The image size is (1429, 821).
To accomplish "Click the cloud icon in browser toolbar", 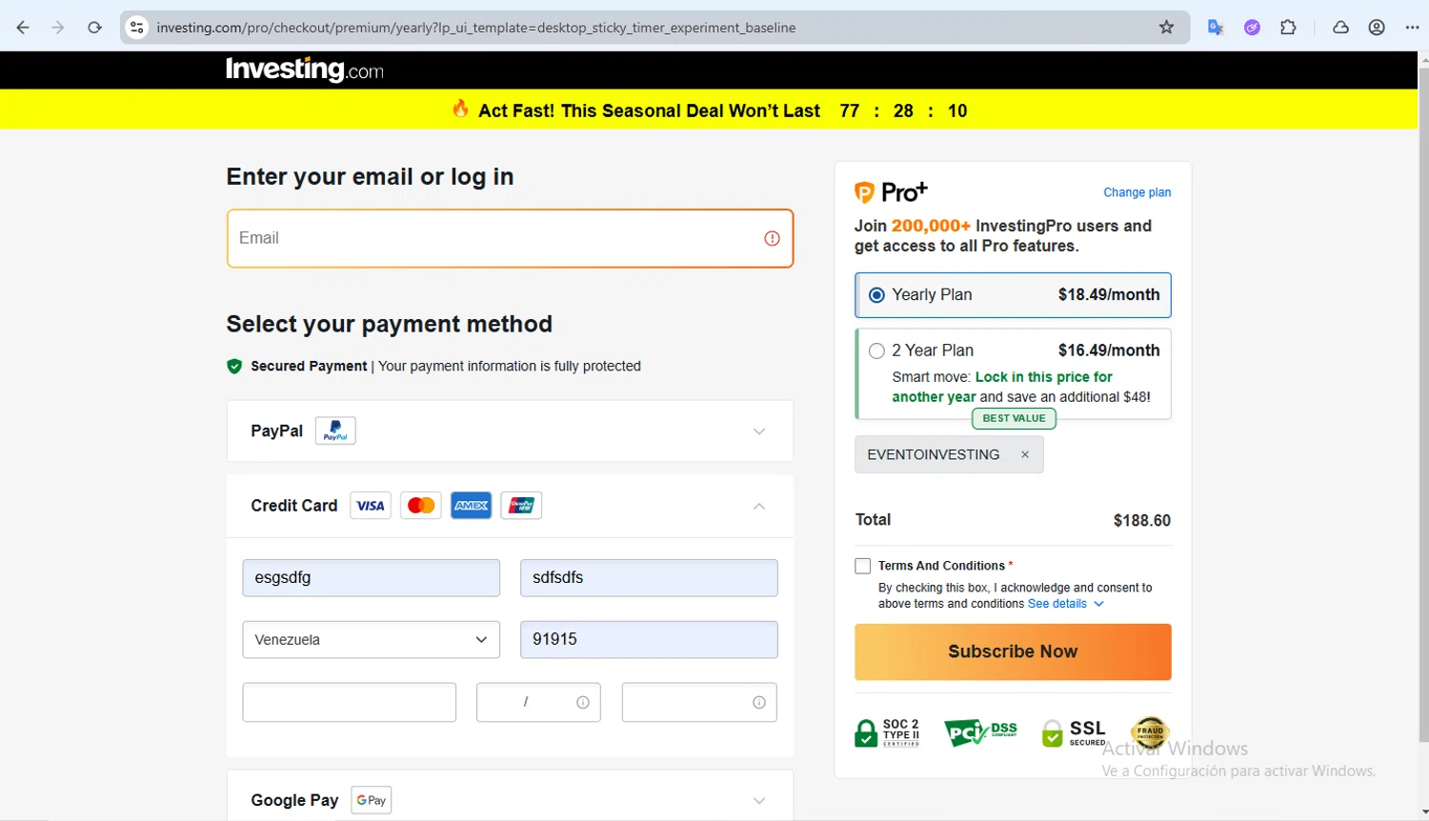I will point(1340,28).
